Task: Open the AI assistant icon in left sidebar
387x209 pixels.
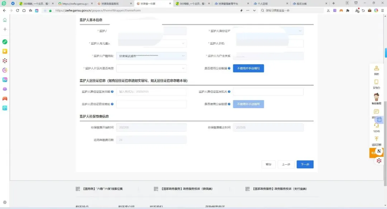Action: 5,79
